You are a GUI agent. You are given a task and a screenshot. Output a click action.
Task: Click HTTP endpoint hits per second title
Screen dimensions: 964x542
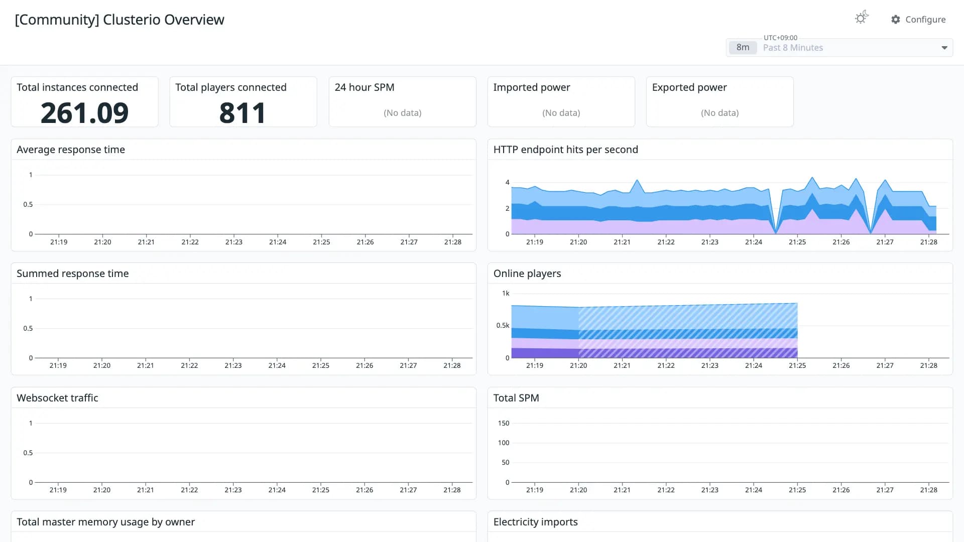(x=566, y=150)
